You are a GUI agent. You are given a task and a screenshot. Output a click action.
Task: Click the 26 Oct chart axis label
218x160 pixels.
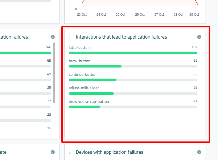click(x=140, y=15)
